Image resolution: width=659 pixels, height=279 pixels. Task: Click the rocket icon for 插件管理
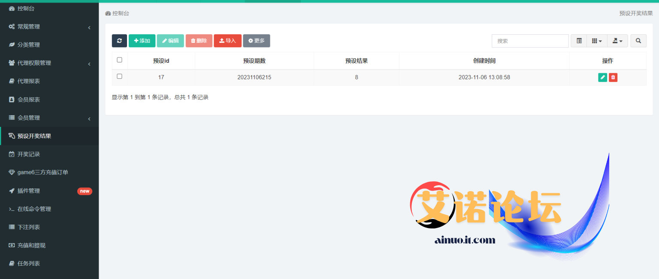[12, 191]
